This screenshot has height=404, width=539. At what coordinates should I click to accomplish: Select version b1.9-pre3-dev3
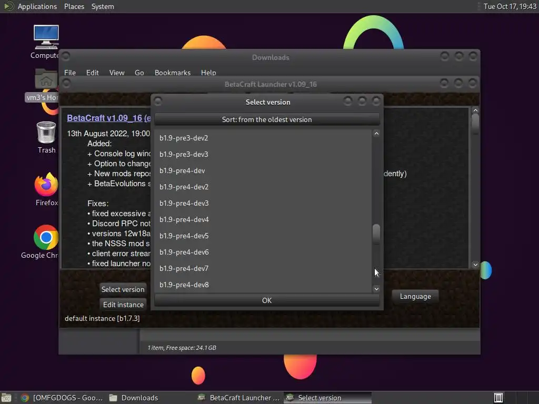(263, 154)
